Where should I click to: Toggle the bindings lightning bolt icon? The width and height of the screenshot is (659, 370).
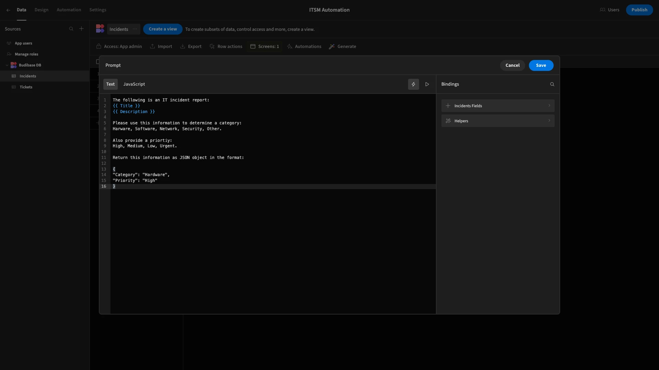point(414,84)
